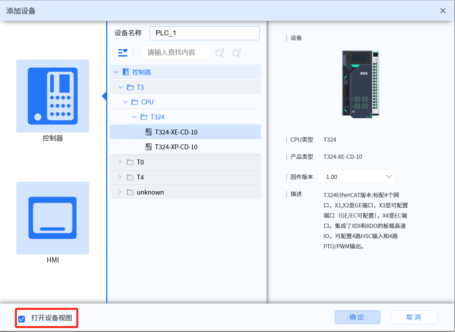Screen dimensions: 455x332
Task: Click the 确定 button
Action: [357, 317]
